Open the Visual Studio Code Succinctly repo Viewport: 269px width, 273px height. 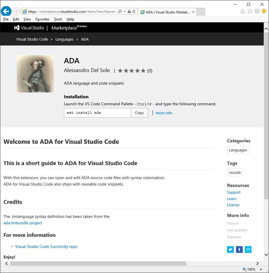point(46,246)
